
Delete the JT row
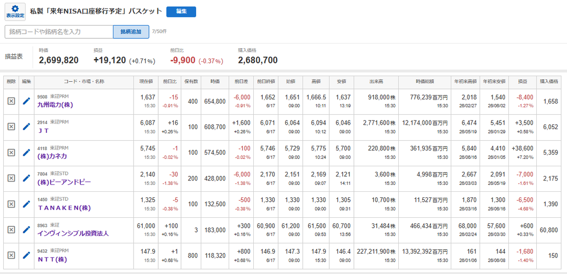pyautogui.click(x=11, y=127)
